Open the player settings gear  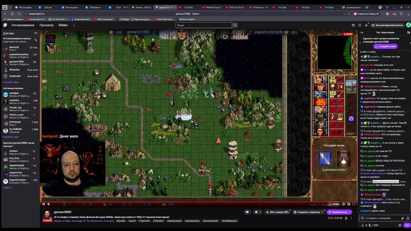click(344, 204)
